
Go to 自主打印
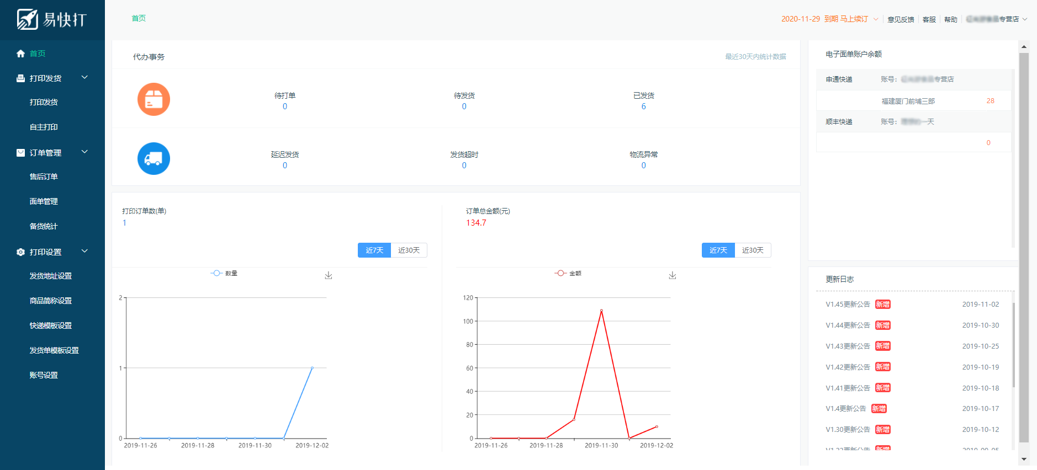pos(44,127)
